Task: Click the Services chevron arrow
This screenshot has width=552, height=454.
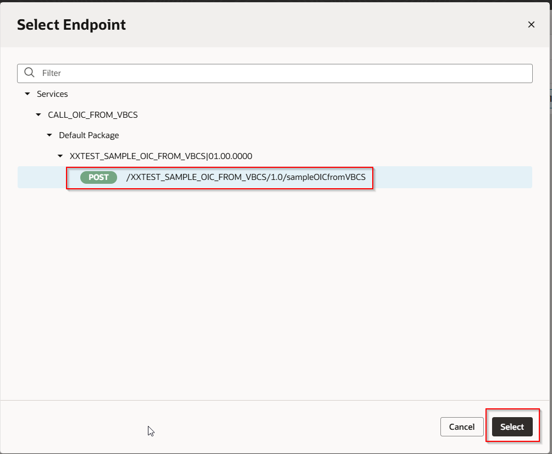Action: tap(27, 94)
